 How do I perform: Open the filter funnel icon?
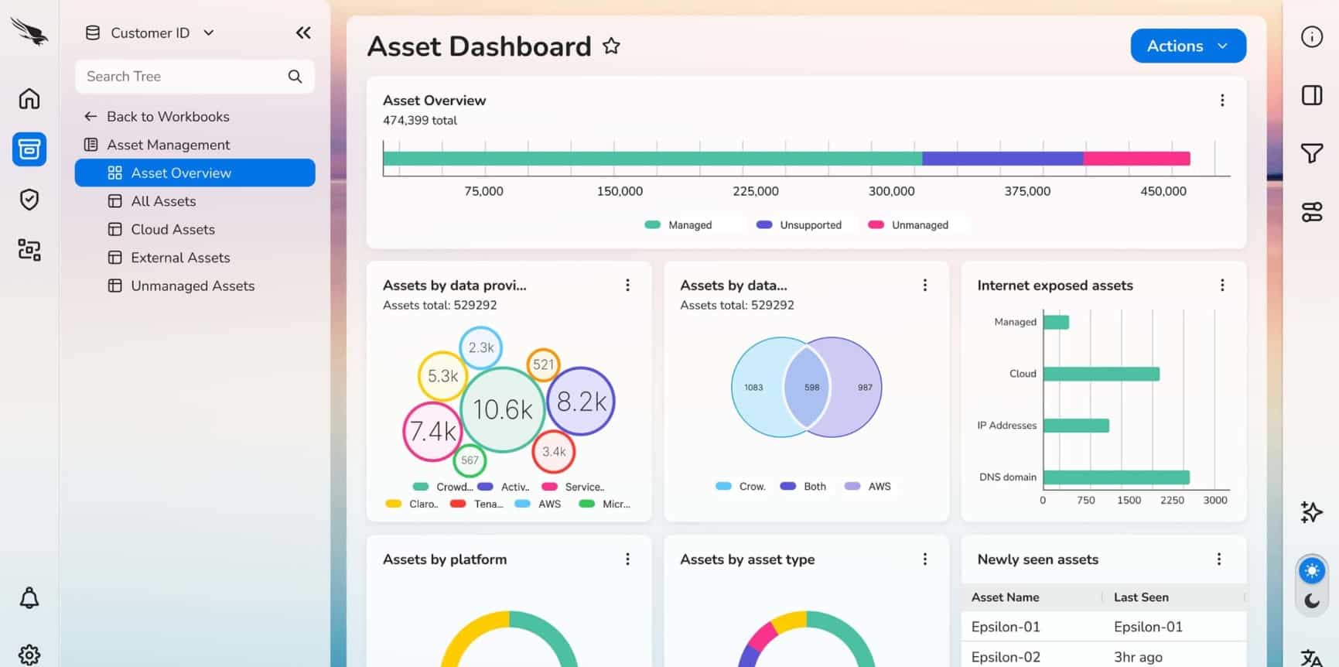point(1312,153)
